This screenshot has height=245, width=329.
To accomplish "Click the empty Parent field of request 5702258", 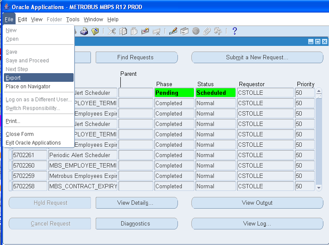I will [x=136, y=186].
